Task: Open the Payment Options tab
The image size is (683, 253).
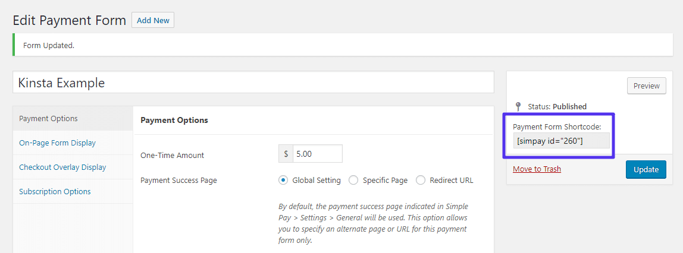Action: tap(49, 118)
